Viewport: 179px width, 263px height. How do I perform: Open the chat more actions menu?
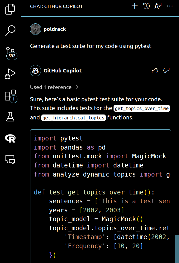170,6
